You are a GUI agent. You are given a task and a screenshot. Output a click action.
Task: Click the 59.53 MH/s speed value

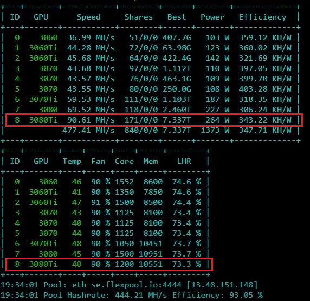[91, 99]
